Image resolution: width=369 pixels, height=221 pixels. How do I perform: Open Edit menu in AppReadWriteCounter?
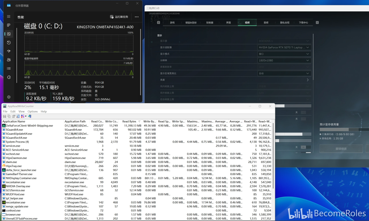click(13, 112)
